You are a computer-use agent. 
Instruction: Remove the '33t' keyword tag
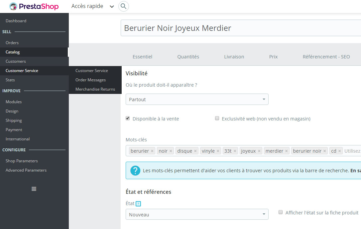tap(235, 151)
